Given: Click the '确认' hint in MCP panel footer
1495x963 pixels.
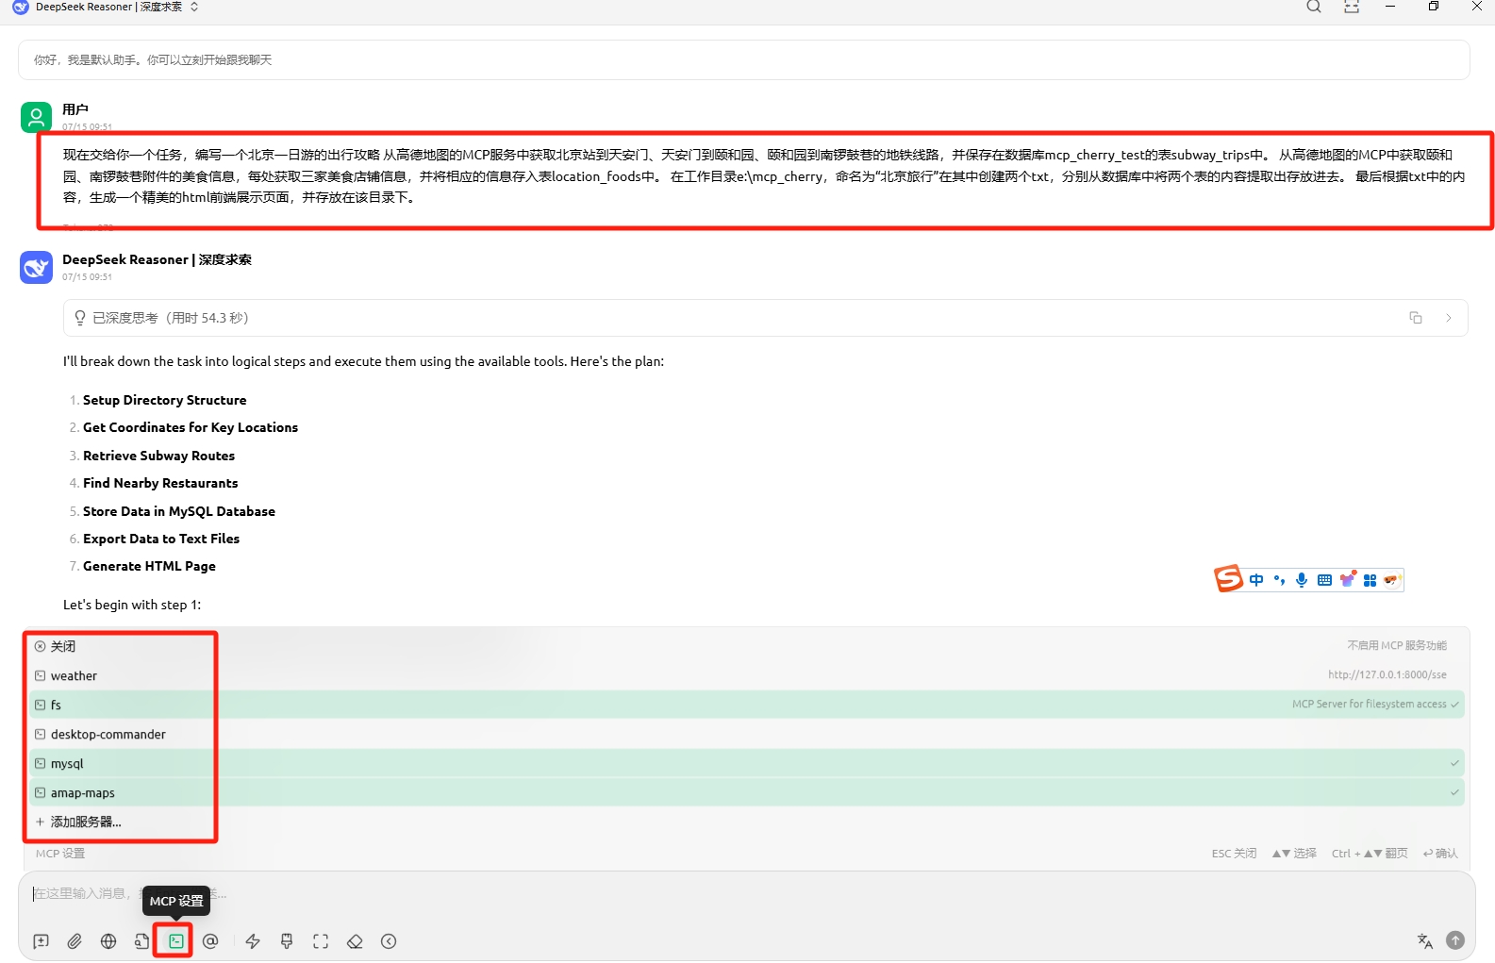Looking at the screenshot, I should pyautogui.click(x=1440, y=854).
